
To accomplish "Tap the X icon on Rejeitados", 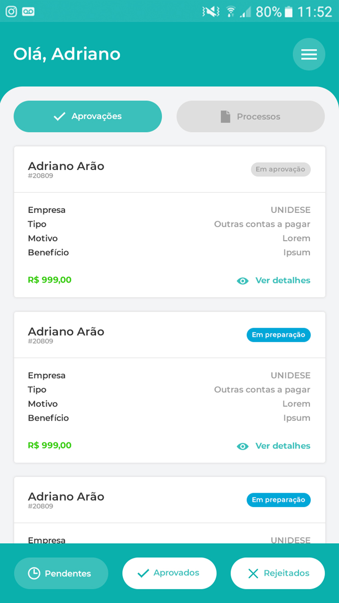I will click(x=253, y=574).
